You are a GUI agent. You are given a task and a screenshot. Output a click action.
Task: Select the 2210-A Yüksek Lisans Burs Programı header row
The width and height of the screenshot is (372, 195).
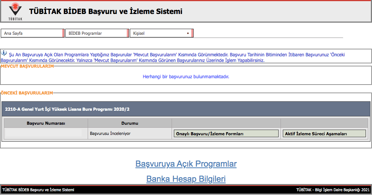pyautogui.click(x=186, y=109)
